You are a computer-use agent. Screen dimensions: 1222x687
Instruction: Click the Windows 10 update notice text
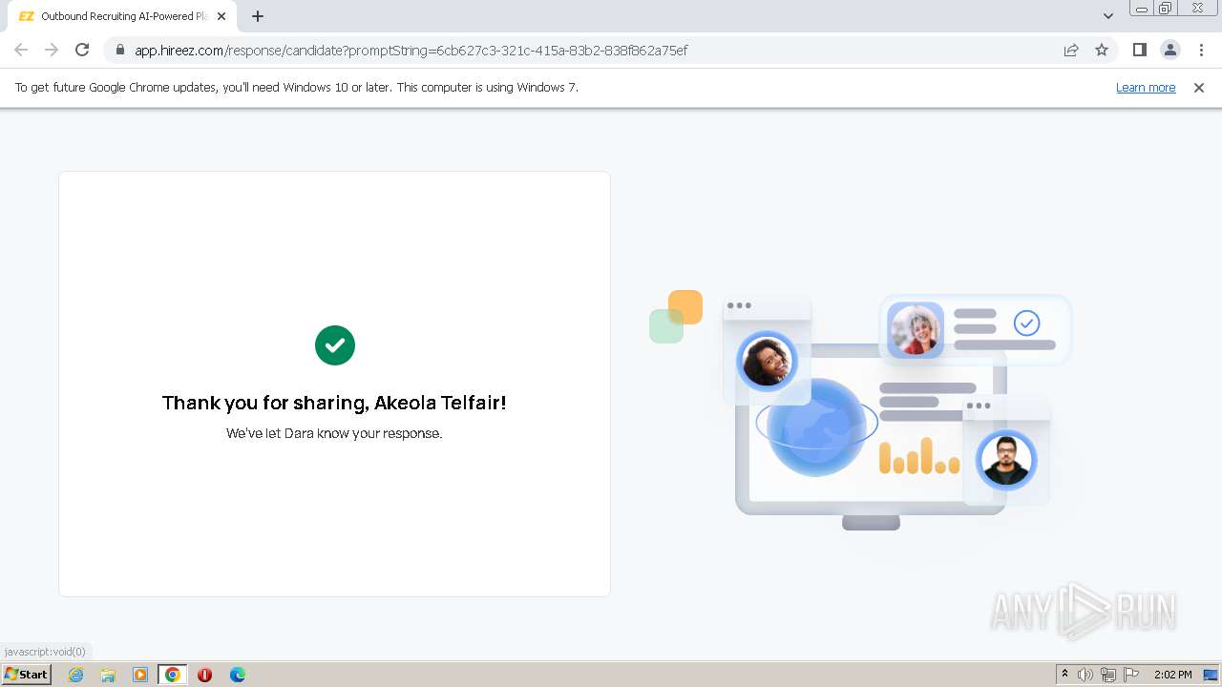[x=297, y=87]
